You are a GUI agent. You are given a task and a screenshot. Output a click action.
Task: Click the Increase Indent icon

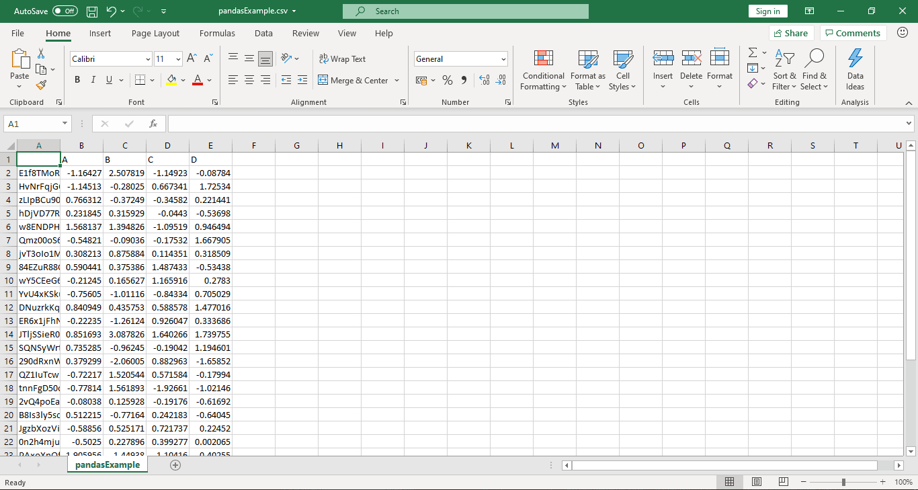[302, 80]
